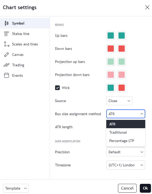Close the Chart settings dialog
The image size is (152, 194).
[147, 7]
